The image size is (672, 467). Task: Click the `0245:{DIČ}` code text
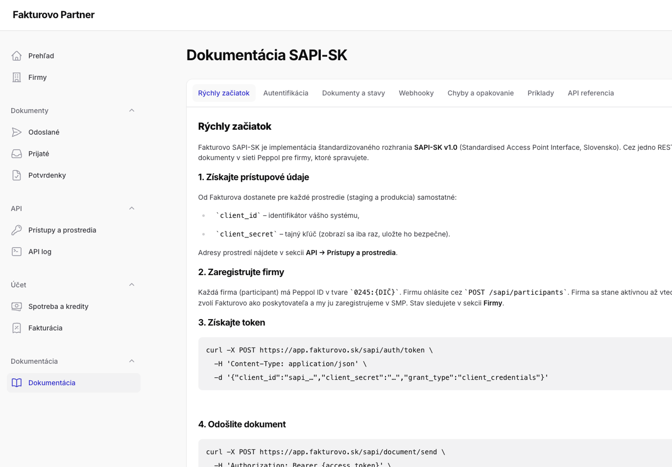(375, 292)
